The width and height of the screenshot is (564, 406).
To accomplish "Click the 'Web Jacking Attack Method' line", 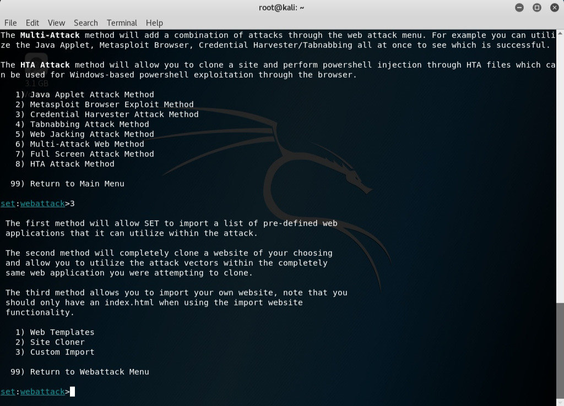I will tap(84, 134).
